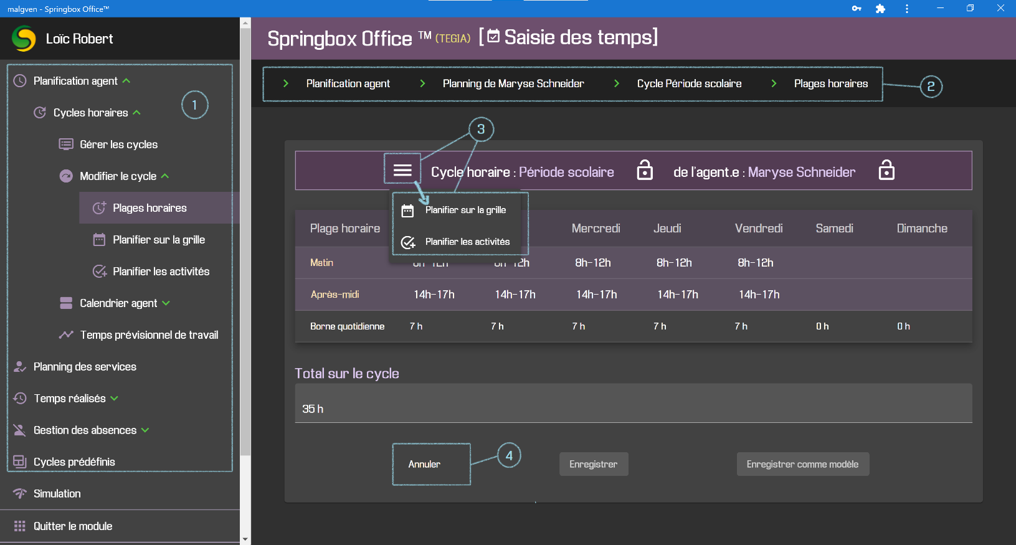Viewport: 1016px width, 545px height.
Task: Go to Planification agent breadcrumb
Action: point(348,83)
